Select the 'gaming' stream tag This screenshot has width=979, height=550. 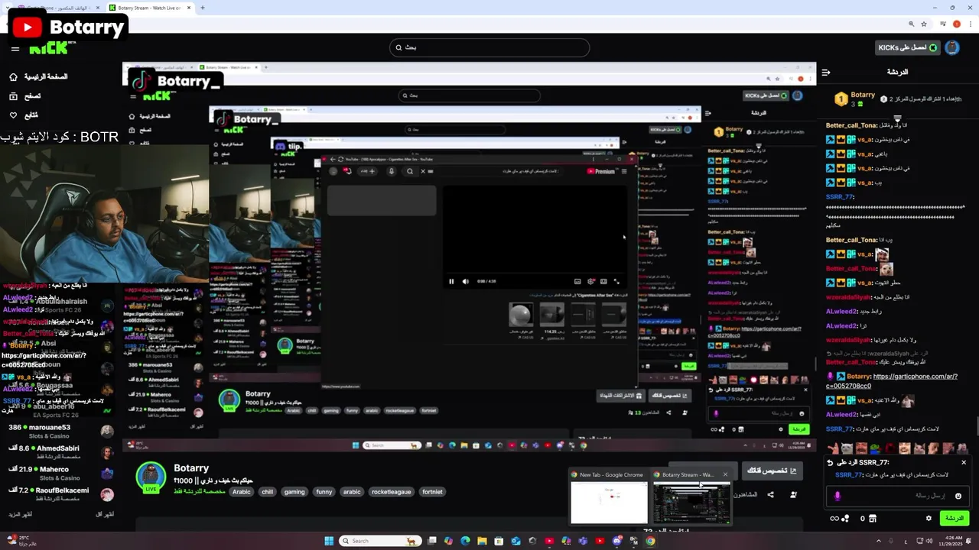pyautogui.click(x=294, y=492)
